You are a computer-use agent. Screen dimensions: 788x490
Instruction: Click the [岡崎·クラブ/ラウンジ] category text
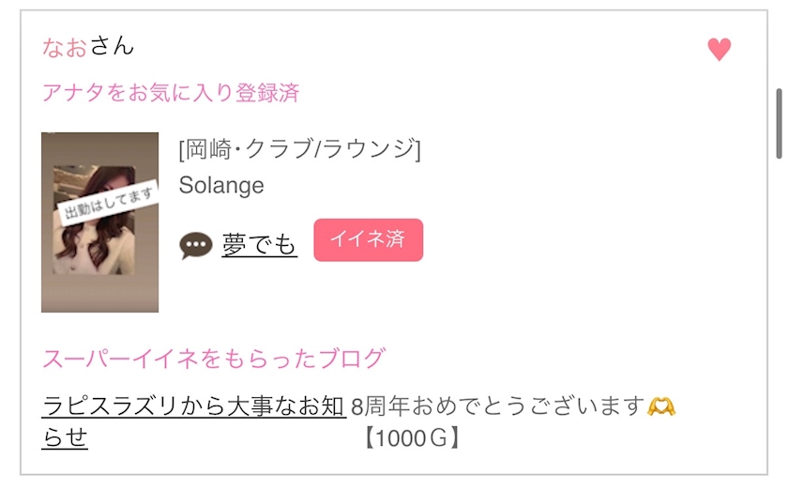tap(298, 150)
